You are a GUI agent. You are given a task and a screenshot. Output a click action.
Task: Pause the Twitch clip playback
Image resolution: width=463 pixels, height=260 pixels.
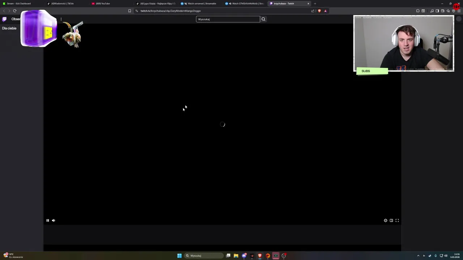pyautogui.click(x=47, y=220)
